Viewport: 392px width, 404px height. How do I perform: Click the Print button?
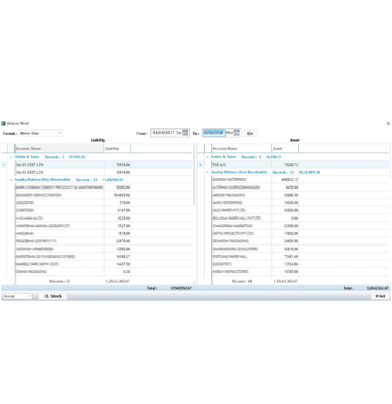(380, 296)
